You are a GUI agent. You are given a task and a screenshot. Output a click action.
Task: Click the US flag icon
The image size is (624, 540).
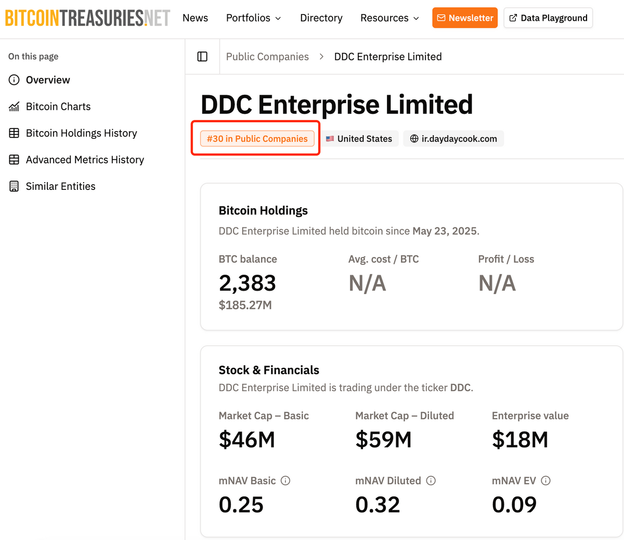tap(330, 139)
